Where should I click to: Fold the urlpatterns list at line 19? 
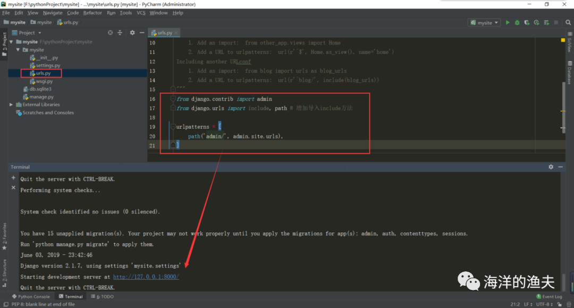(173, 127)
